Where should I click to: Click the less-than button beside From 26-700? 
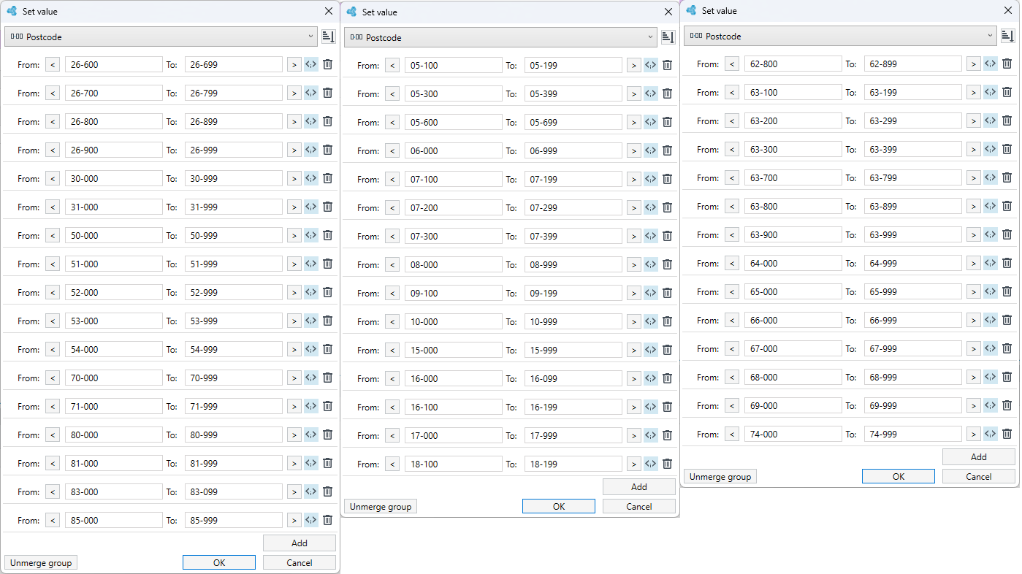[53, 93]
